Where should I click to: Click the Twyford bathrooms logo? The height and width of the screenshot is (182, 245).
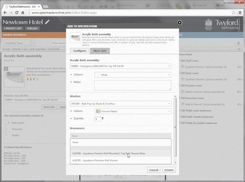(x=222, y=24)
